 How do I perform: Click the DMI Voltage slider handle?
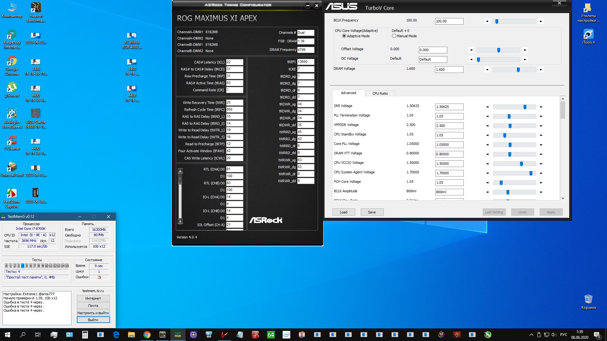click(x=525, y=107)
